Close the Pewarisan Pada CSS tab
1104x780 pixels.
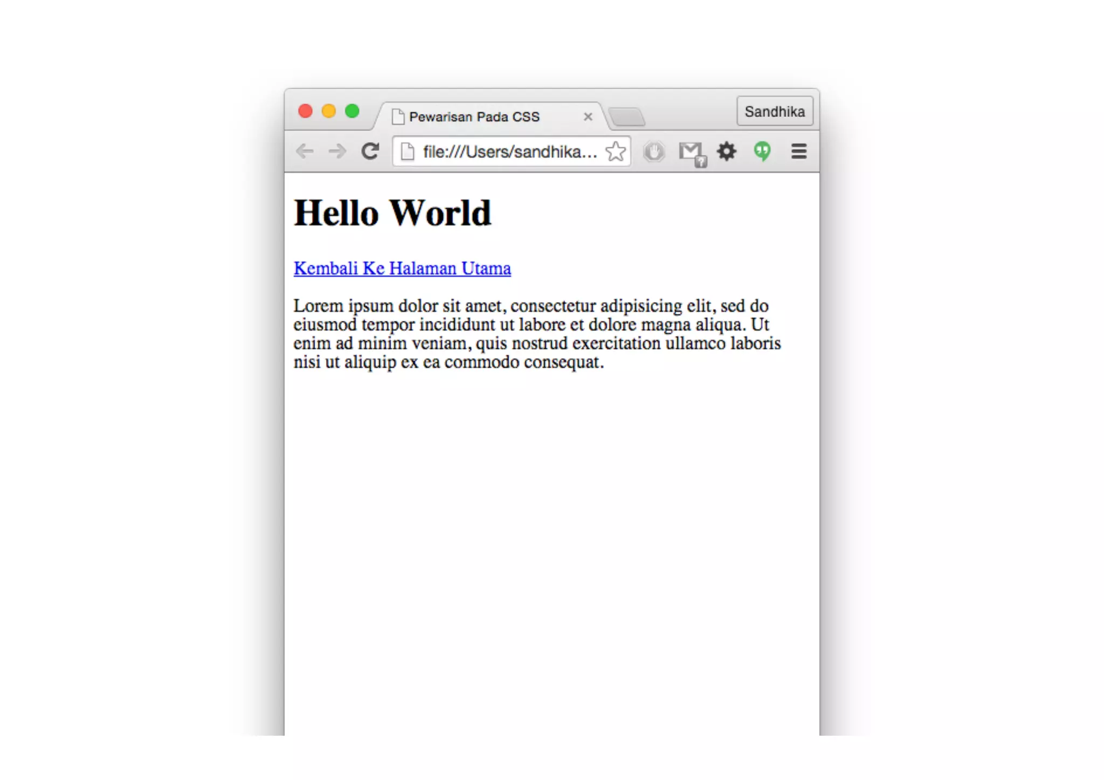pos(588,117)
